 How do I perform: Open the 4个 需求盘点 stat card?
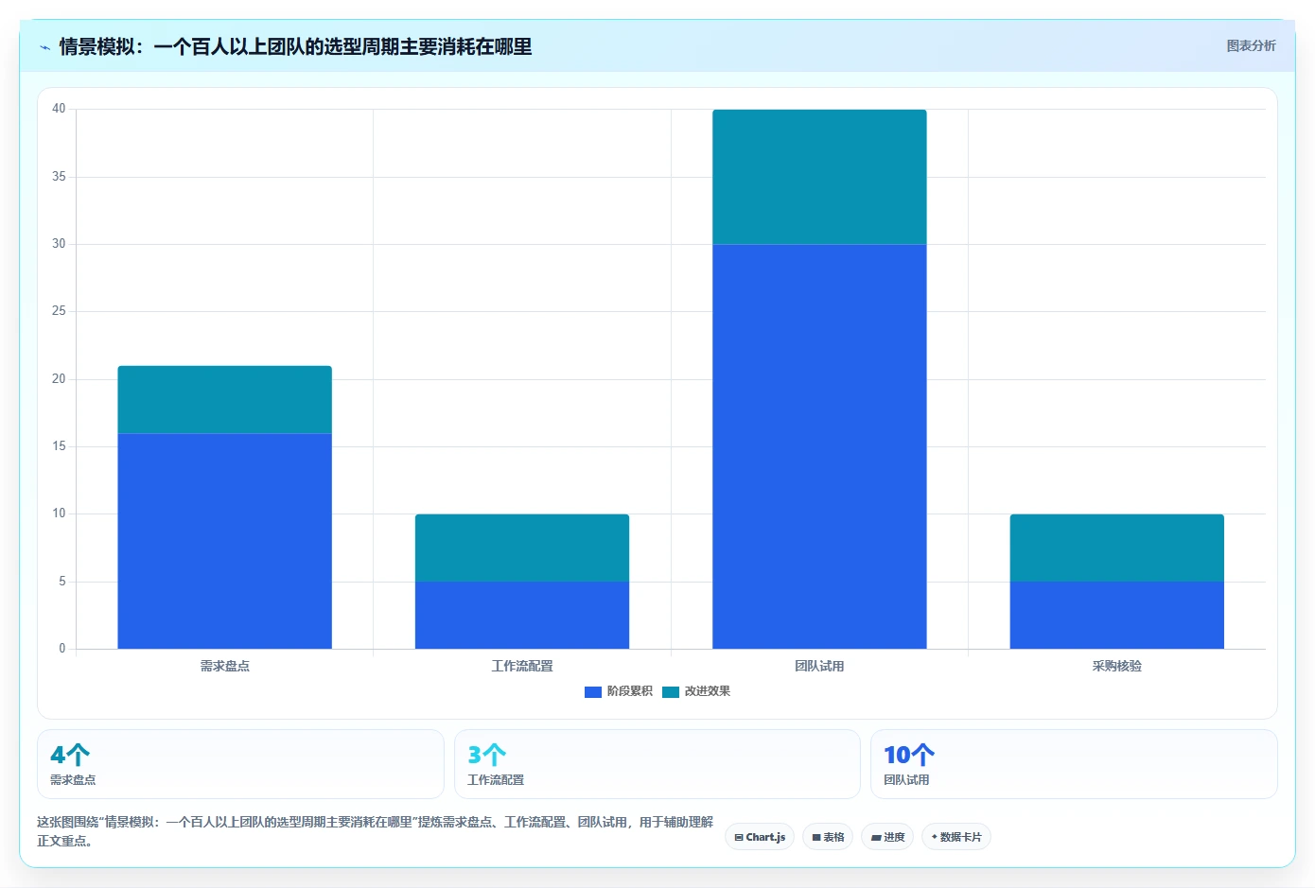(240, 764)
